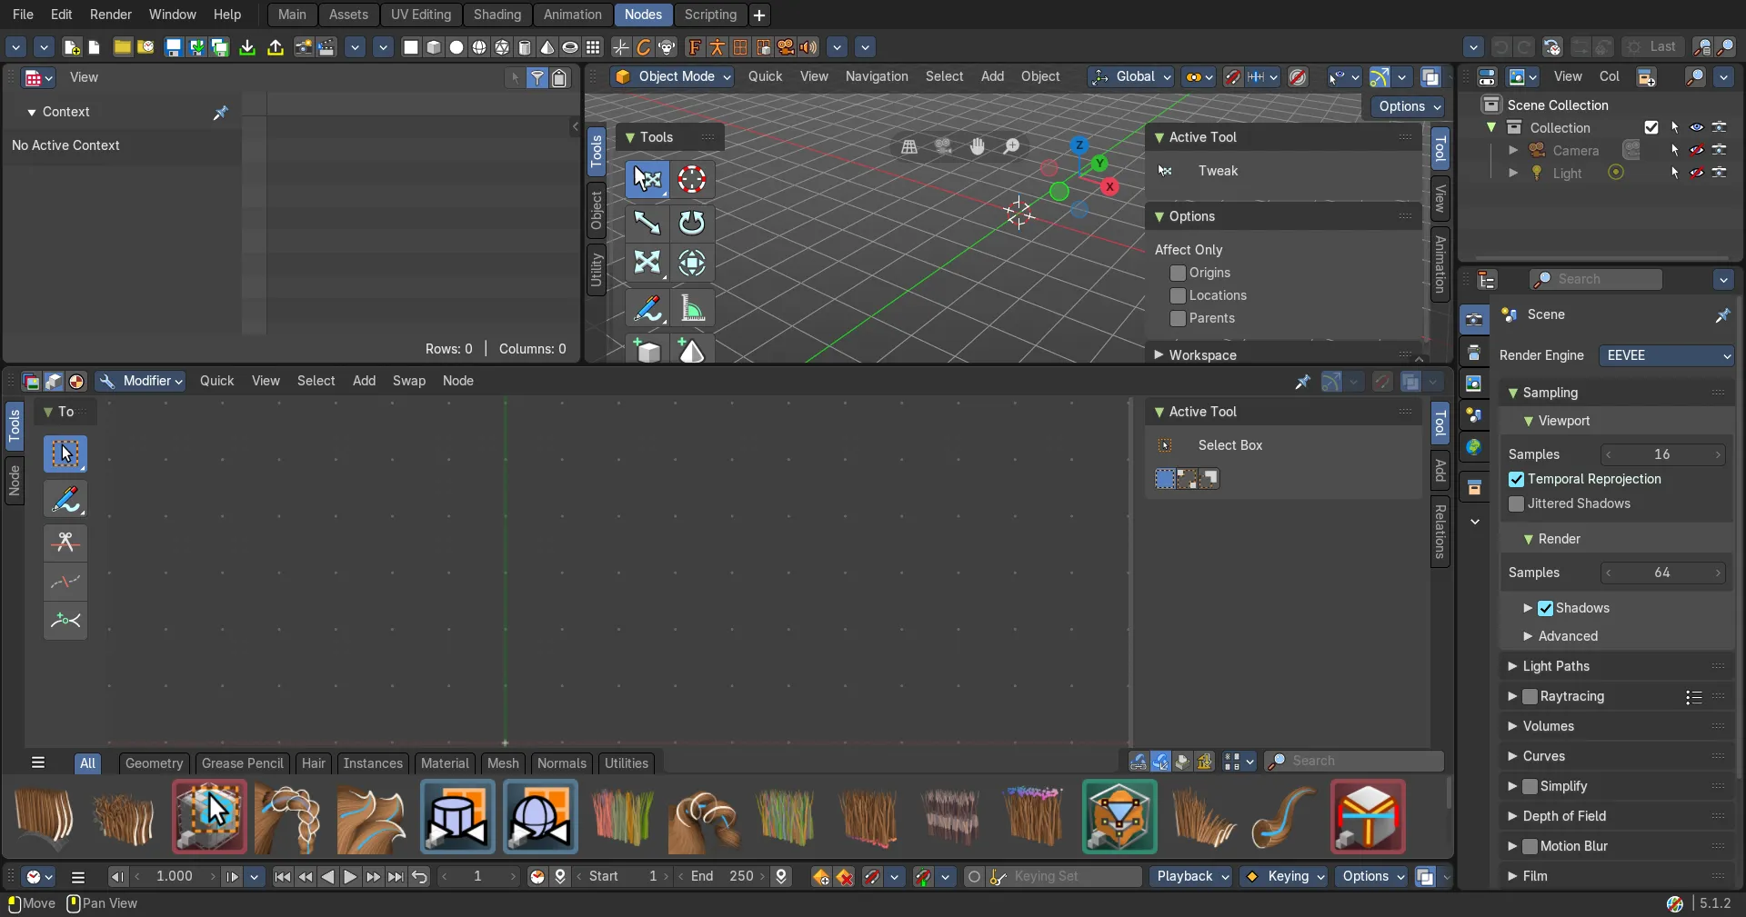Enable the Parents checkbox

tap(1179, 318)
